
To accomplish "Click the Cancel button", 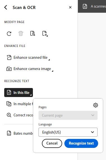I will click(52, 143).
